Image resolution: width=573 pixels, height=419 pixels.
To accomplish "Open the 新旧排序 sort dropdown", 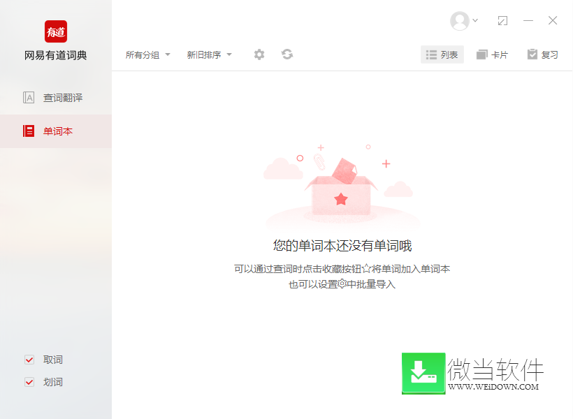I will click(209, 55).
